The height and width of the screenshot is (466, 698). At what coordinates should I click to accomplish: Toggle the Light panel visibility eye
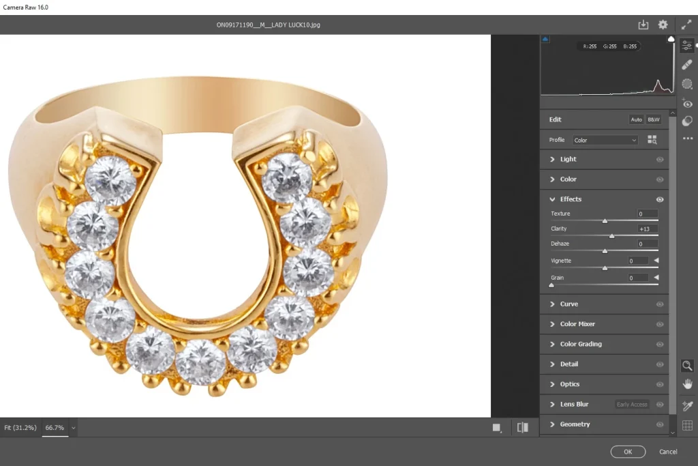659,159
